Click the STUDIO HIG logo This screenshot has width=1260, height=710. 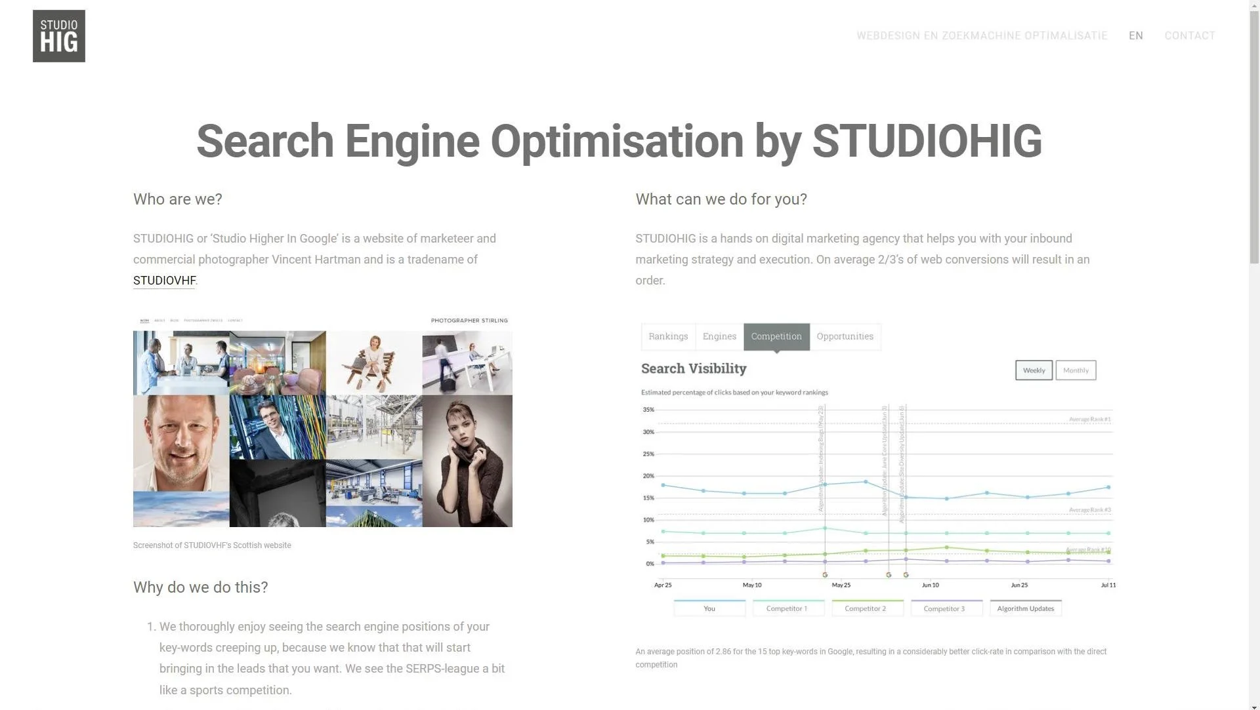coord(59,36)
